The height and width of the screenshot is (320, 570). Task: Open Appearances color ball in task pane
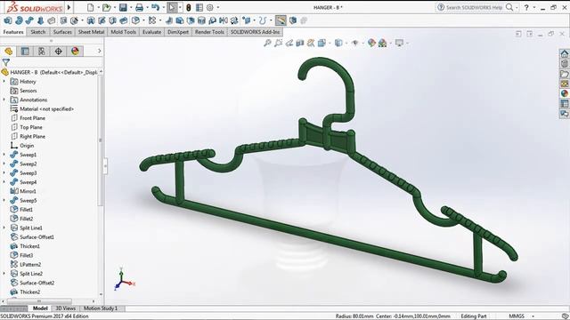coord(564,93)
